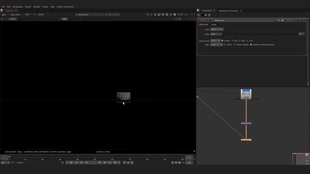The height and width of the screenshot is (174, 310).
Task: Open the Render menu
Action: tap(37, 7)
